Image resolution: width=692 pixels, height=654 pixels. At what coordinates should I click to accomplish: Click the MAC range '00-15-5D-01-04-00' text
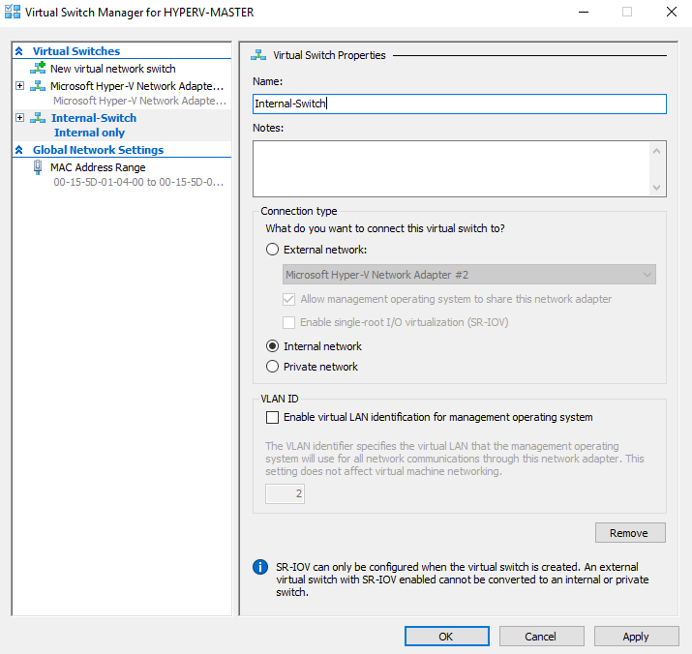tap(99, 182)
